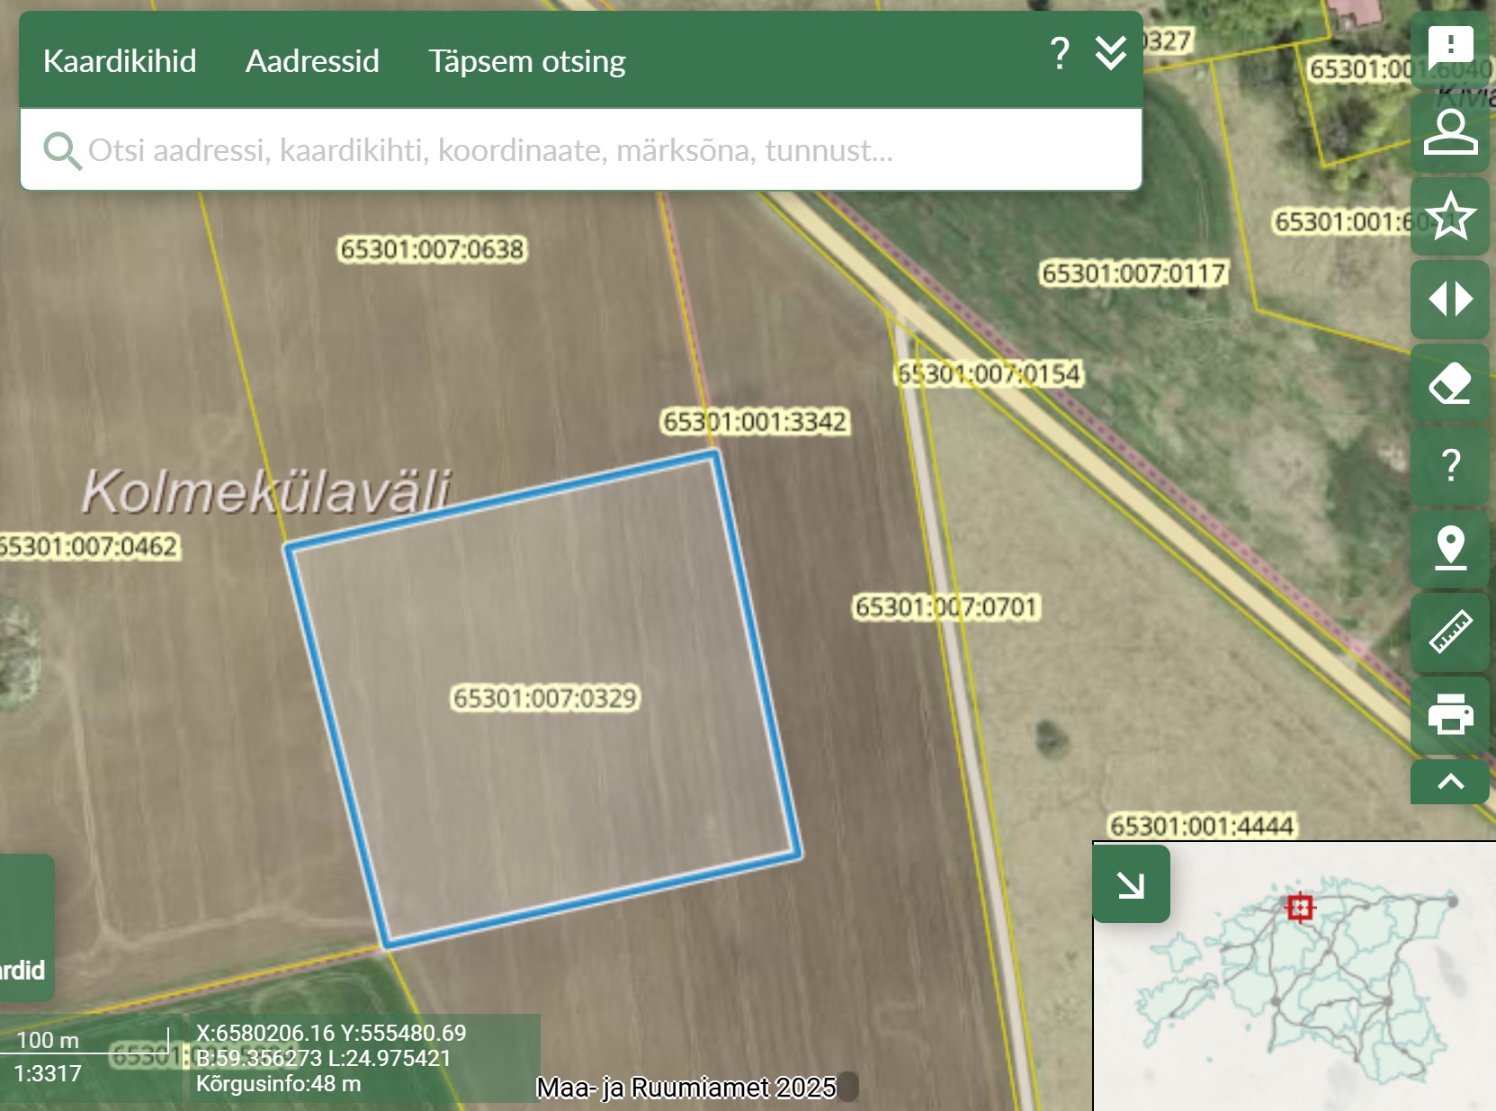Select the eraser tool to clear map
Viewport: 1496px width, 1111px height.
coord(1450,382)
